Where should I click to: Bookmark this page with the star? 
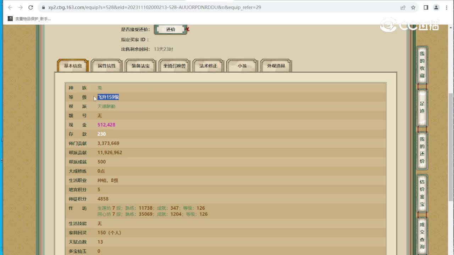click(x=413, y=7)
